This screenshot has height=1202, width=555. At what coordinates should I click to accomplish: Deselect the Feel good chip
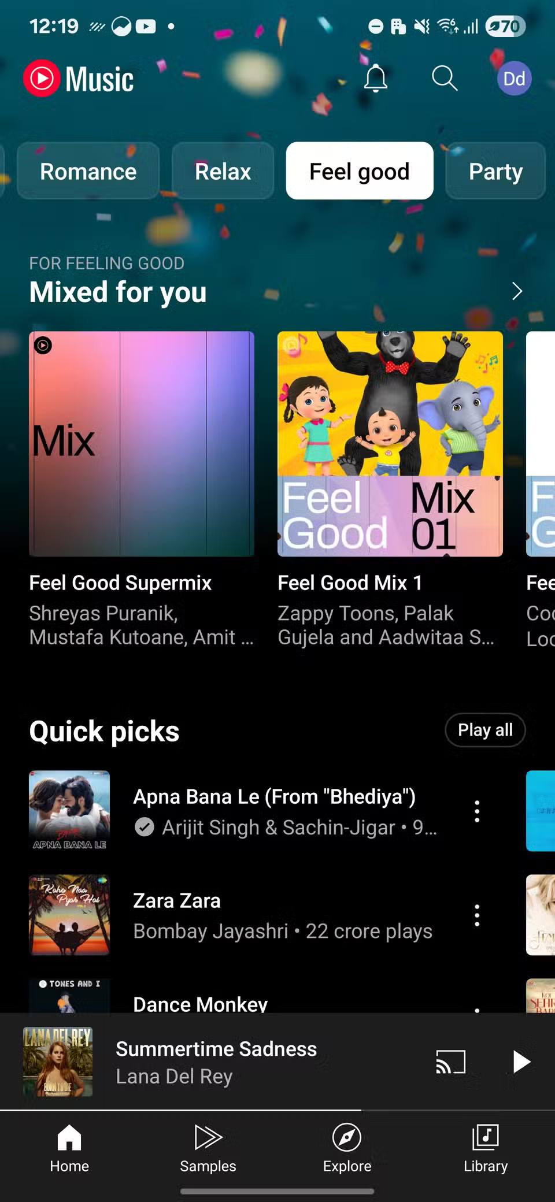tap(359, 171)
